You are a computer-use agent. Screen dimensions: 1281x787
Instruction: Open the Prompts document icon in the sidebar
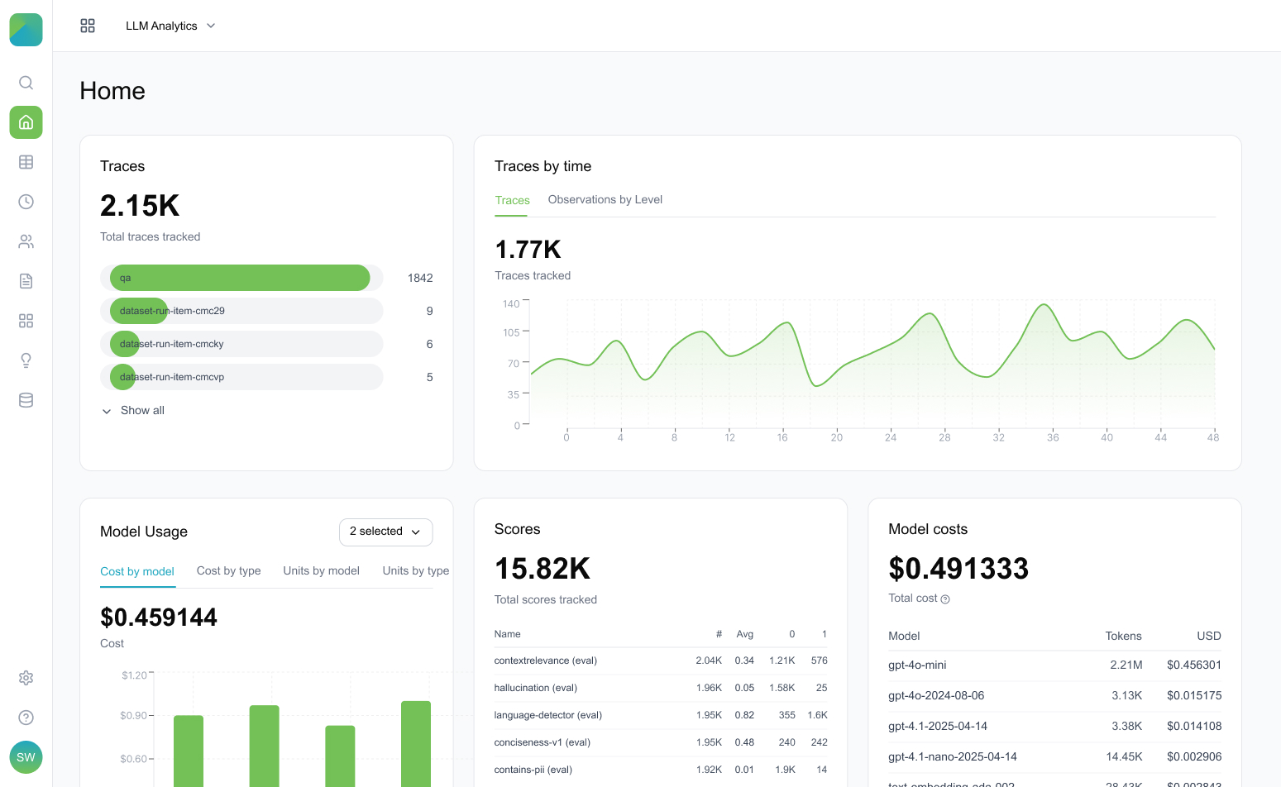point(26,281)
